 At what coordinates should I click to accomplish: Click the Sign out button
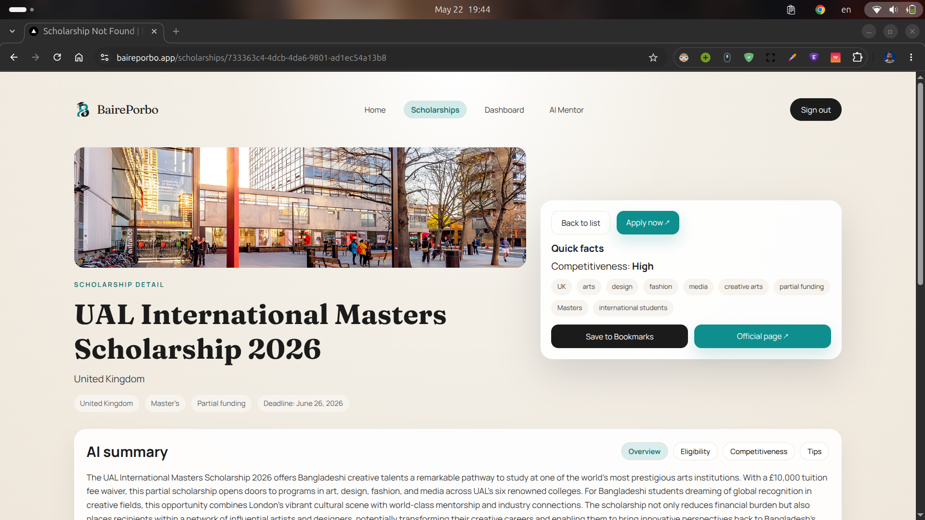(x=816, y=110)
